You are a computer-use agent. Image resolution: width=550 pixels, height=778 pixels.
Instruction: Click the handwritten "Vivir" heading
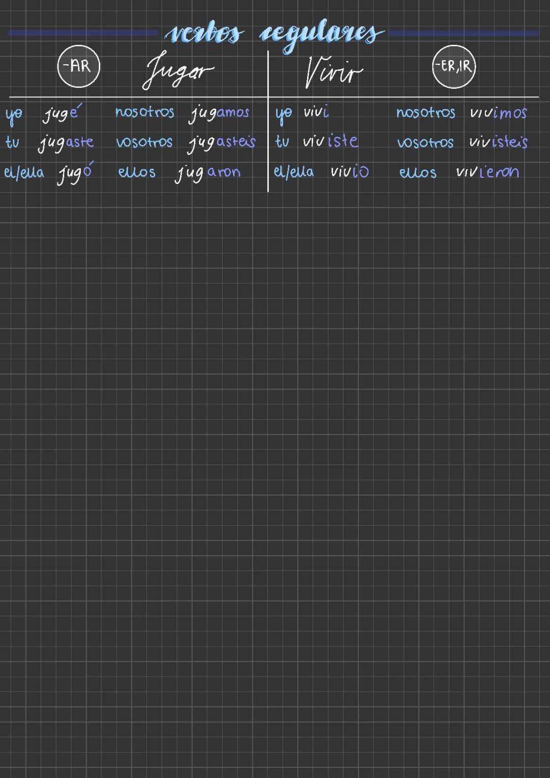pyautogui.click(x=333, y=72)
